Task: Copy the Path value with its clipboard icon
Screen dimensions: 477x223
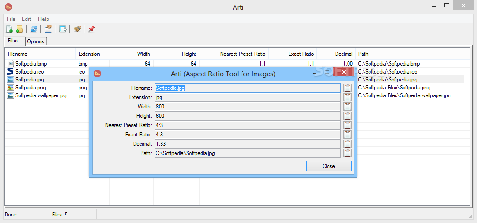Action: point(348,153)
